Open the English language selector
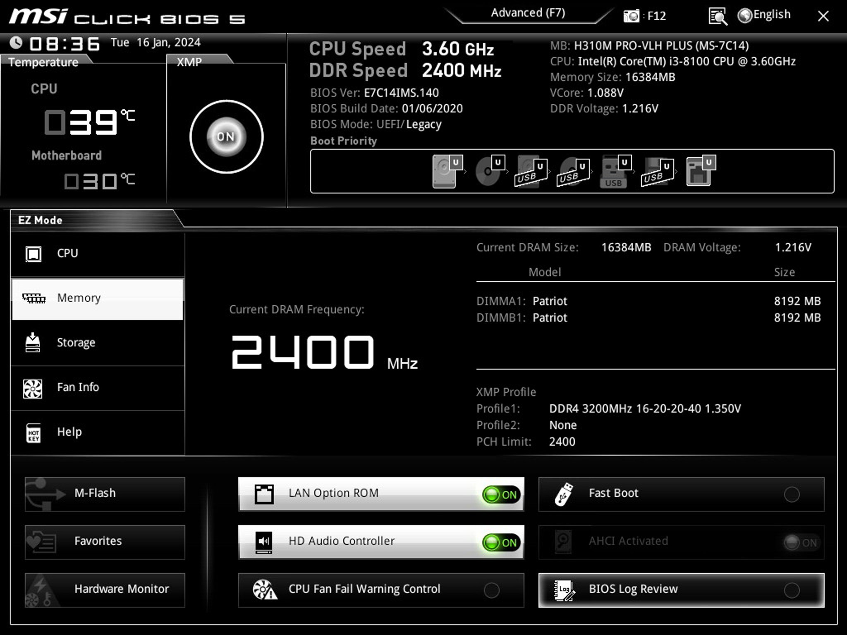 click(x=764, y=15)
